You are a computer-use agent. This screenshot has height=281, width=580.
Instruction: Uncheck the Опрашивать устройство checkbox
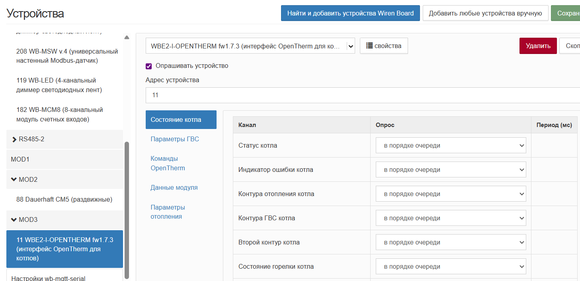[x=149, y=66]
